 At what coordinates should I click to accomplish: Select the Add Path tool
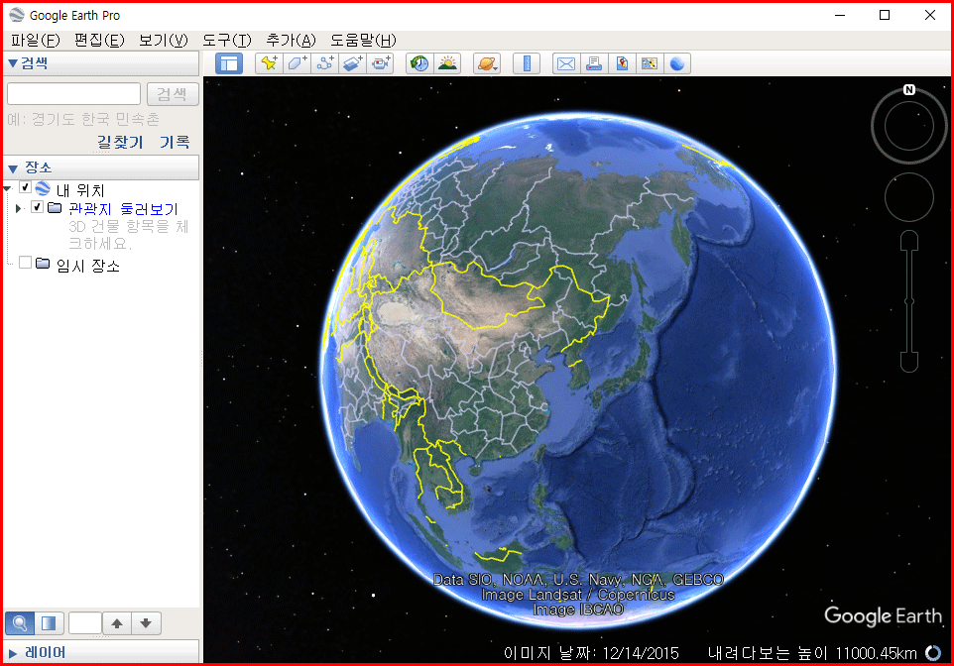tap(325, 63)
